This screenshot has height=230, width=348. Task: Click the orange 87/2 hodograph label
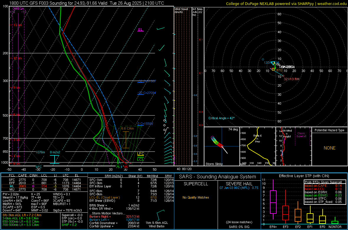tap(279, 70)
